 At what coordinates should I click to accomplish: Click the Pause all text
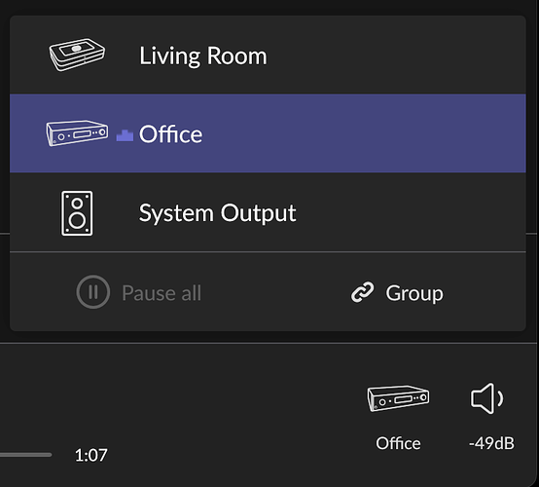(162, 293)
